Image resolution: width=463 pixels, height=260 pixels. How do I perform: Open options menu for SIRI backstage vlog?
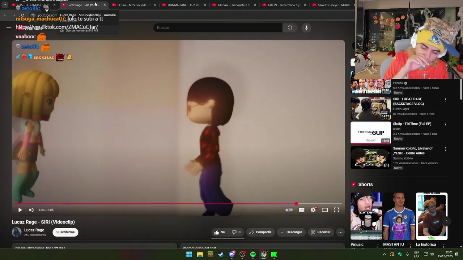pyautogui.click(x=446, y=100)
